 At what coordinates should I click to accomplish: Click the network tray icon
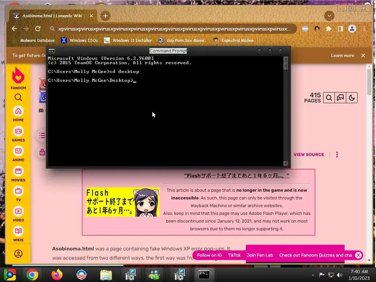click(331, 275)
